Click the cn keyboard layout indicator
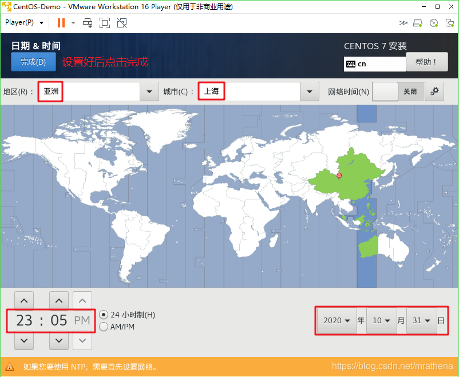 375,64
